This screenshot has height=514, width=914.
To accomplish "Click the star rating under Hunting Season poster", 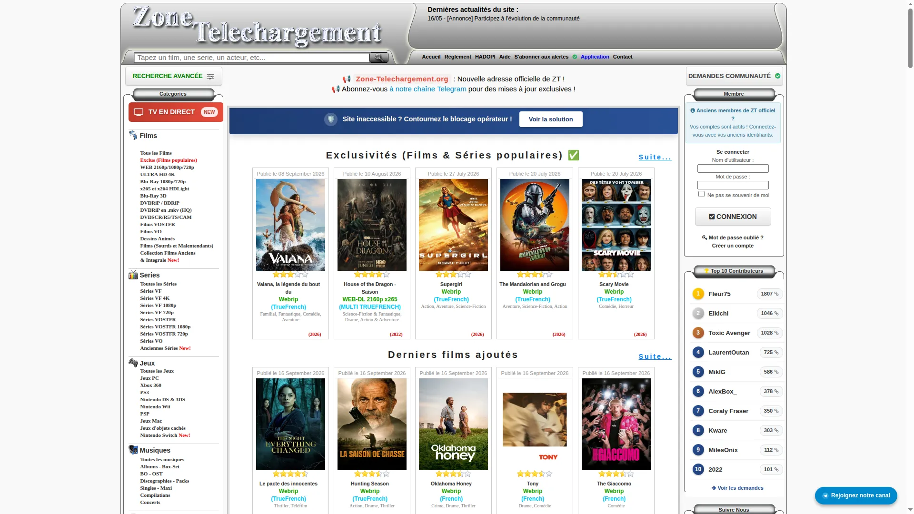I will [372, 474].
